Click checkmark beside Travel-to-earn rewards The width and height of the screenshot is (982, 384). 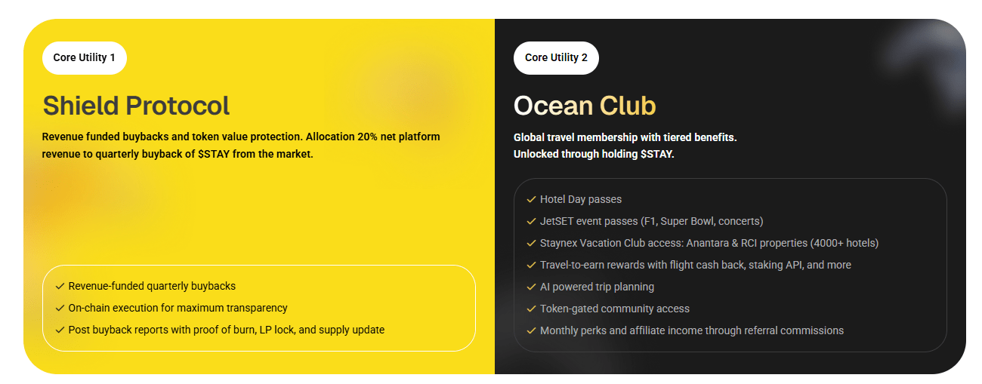(532, 265)
